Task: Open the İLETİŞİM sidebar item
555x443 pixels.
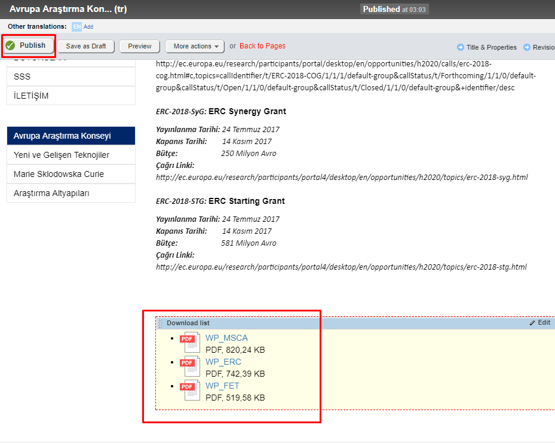Action: [x=70, y=96]
